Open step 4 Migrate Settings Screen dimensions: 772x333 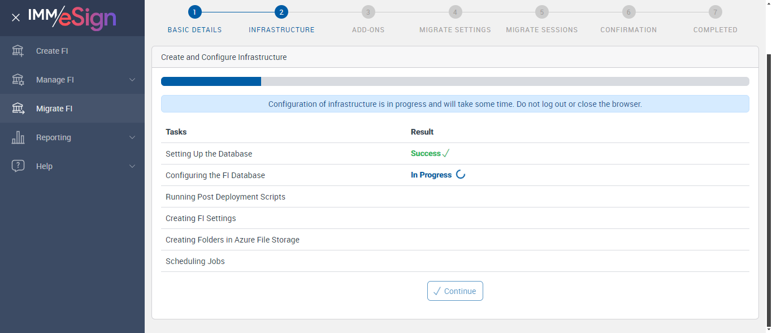(455, 12)
